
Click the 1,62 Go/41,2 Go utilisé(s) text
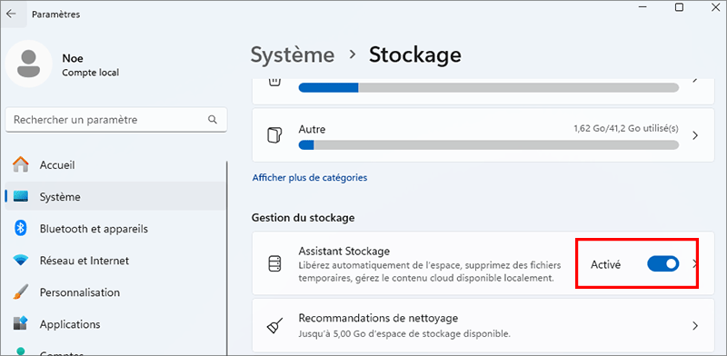(x=626, y=129)
